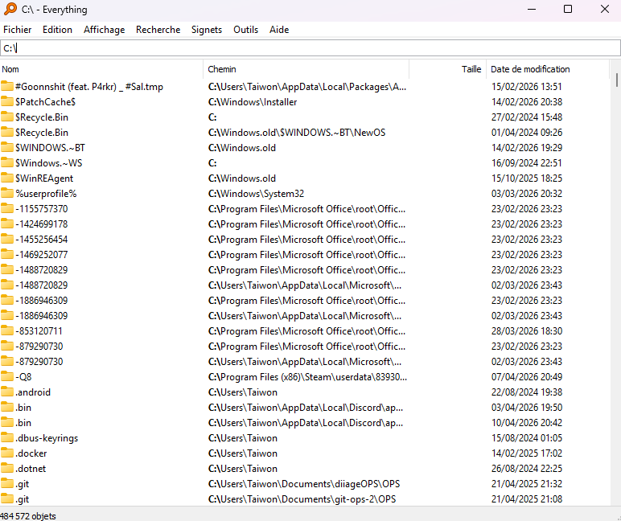Open the Signets menu

(x=207, y=30)
